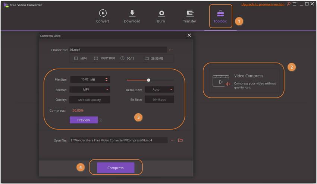The height and width of the screenshot is (184, 317).
Task: Click the info icon next to Preview
Action: click(101, 120)
